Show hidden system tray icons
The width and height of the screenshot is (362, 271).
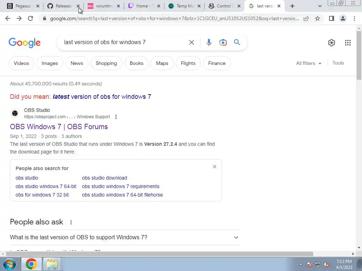click(x=300, y=264)
